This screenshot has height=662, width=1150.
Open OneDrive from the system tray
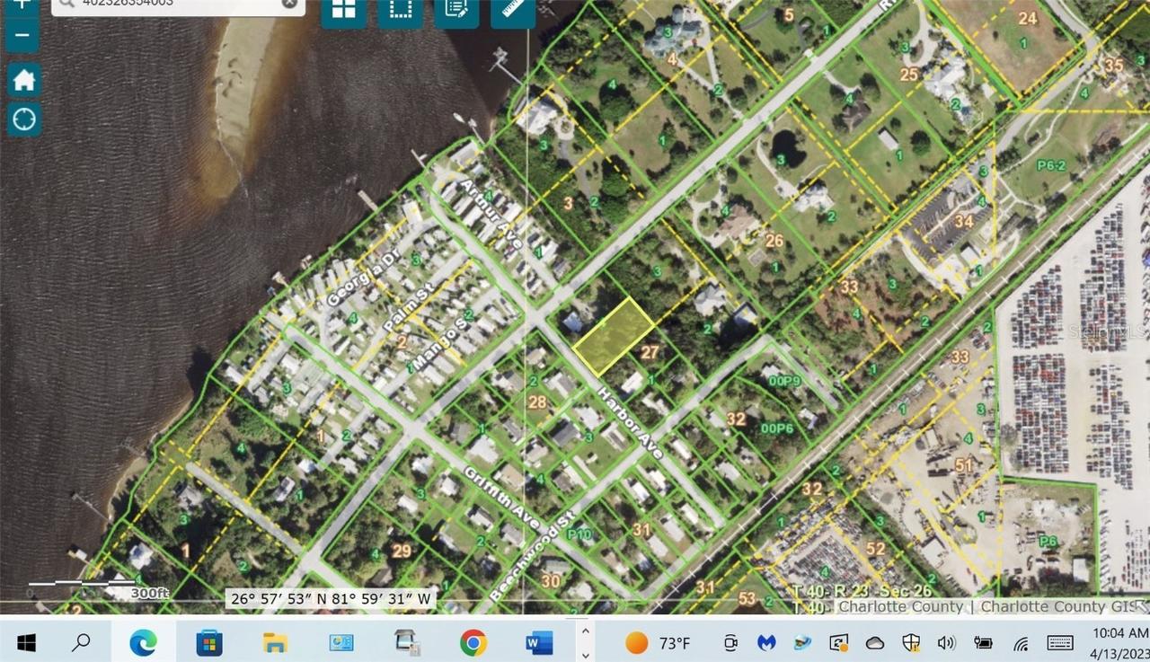point(874,643)
